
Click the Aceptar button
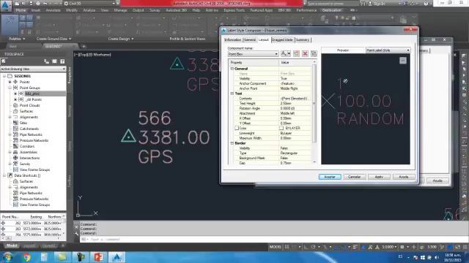pyautogui.click(x=330, y=177)
